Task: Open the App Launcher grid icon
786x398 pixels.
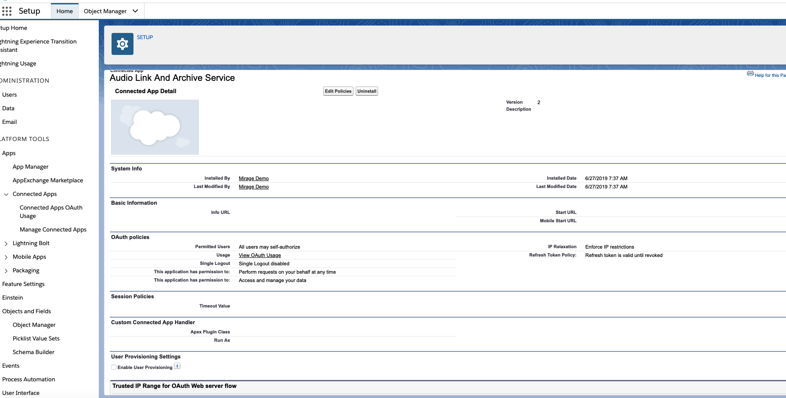Action: [x=7, y=11]
